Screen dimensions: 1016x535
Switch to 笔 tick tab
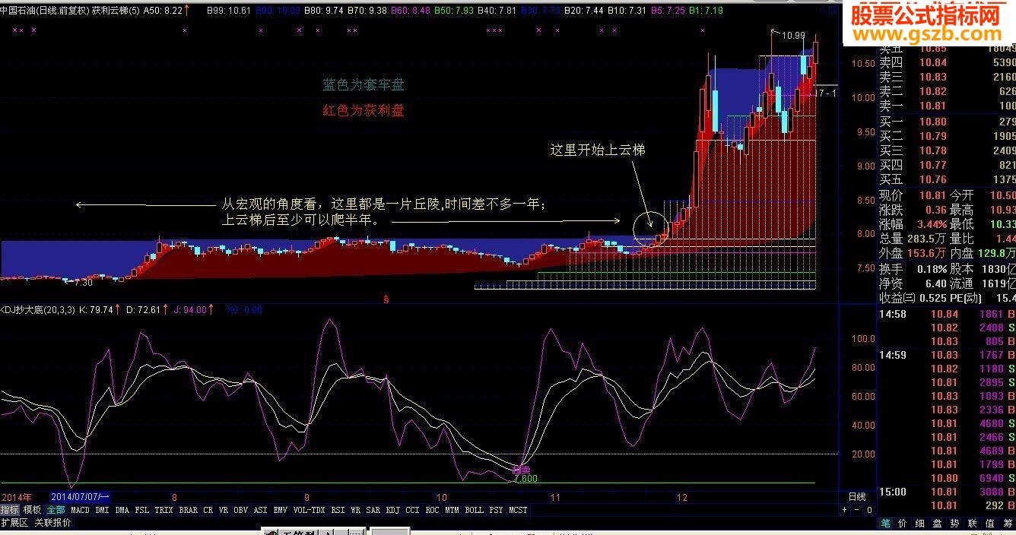(x=885, y=523)
